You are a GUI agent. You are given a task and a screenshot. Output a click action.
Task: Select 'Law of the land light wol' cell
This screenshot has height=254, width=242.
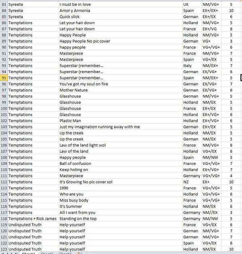coord(120,145)
